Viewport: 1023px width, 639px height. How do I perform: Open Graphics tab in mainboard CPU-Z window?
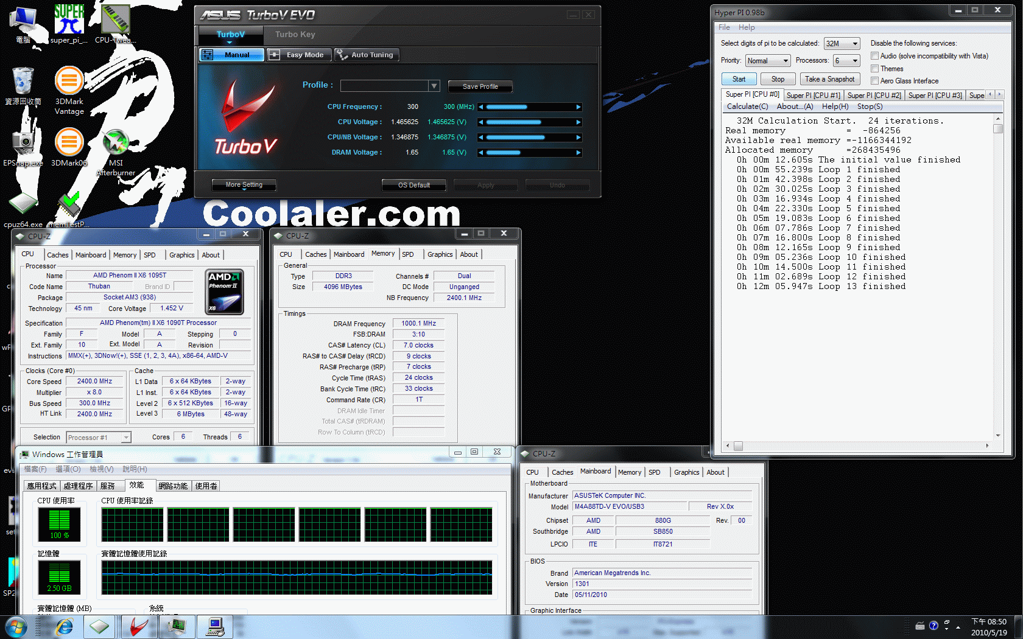click(x=686, y=472)
